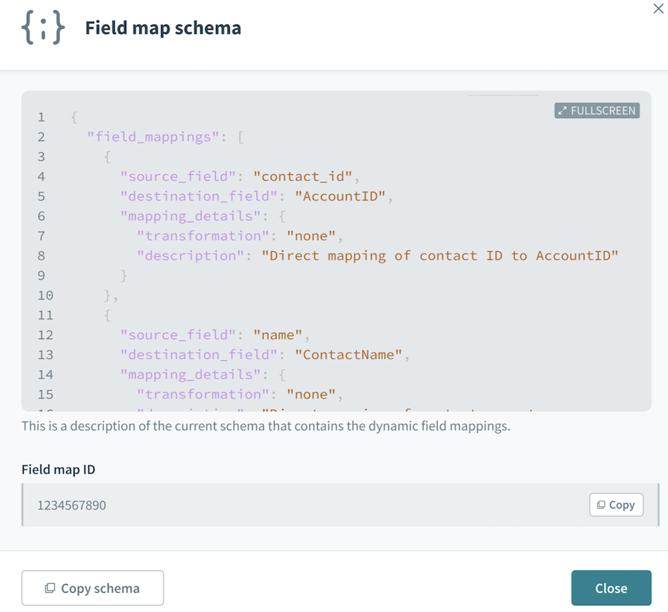Viewport: 668px width, 612px height.
Task: Dismiss the dialog with the X icon
Action: 658,9
